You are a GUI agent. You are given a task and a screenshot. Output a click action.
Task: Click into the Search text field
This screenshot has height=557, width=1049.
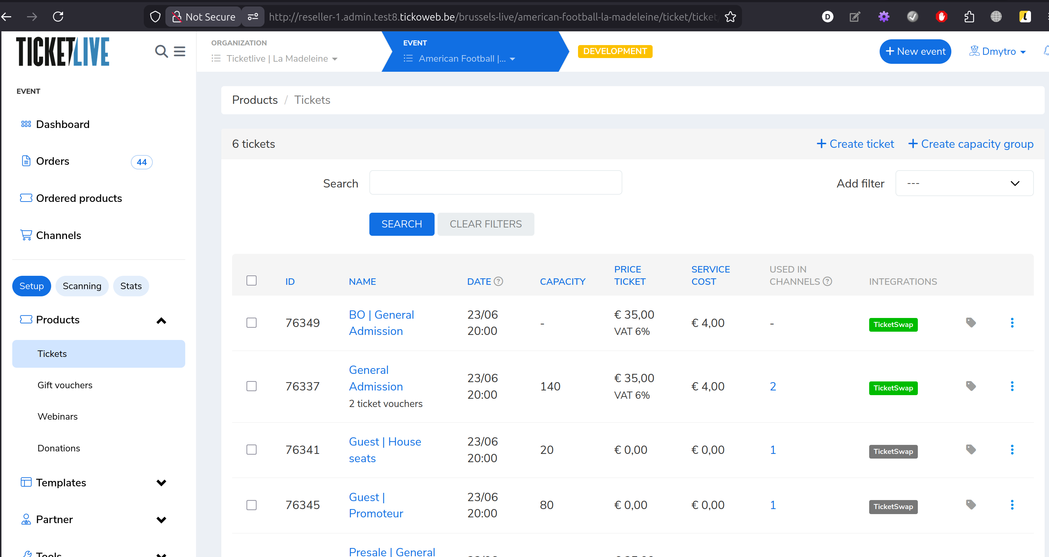click(495, 183)
